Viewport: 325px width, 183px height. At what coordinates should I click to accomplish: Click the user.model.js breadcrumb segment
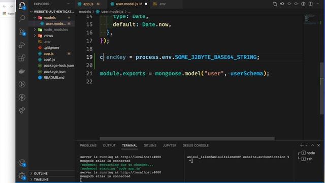tap(112, 12)
